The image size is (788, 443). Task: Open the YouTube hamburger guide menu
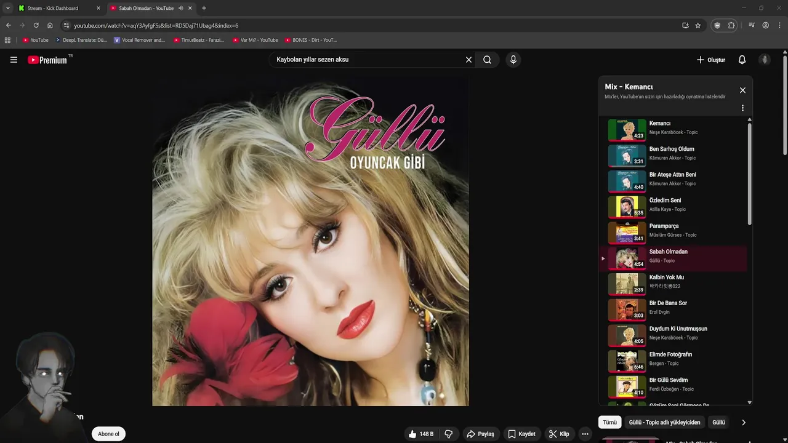14,60
